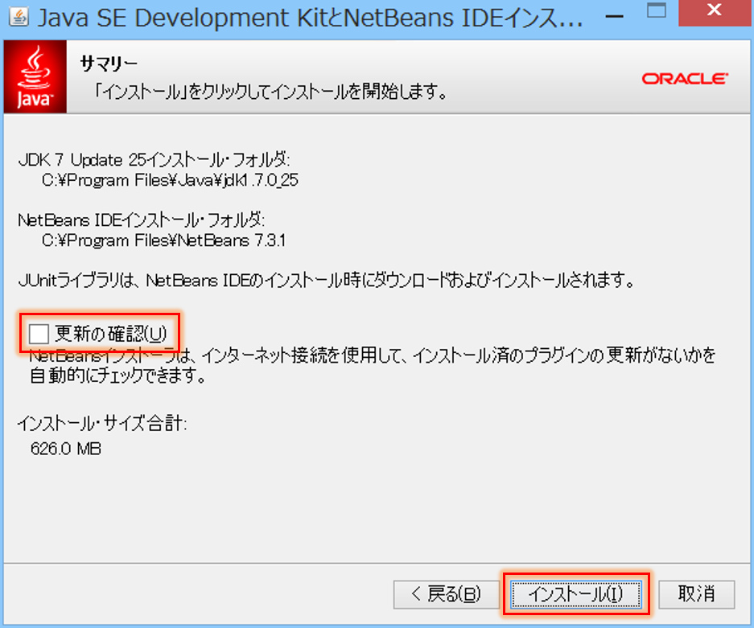Viewport: 754px width, 628px height.
Task: Click the インストール(I) button
Action: (x=575, y=594)
